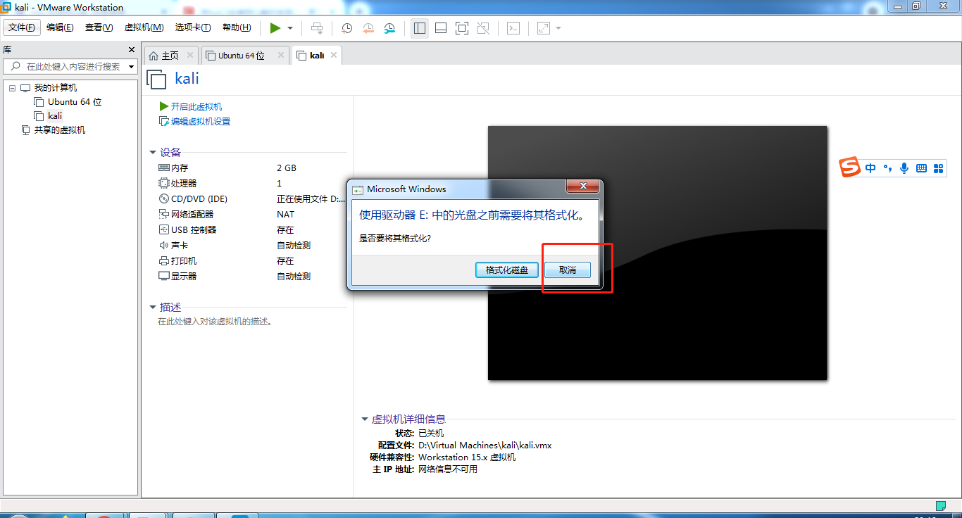Switch the VM to Unity mode
962x518 pixels.
(x=484, y=28)
